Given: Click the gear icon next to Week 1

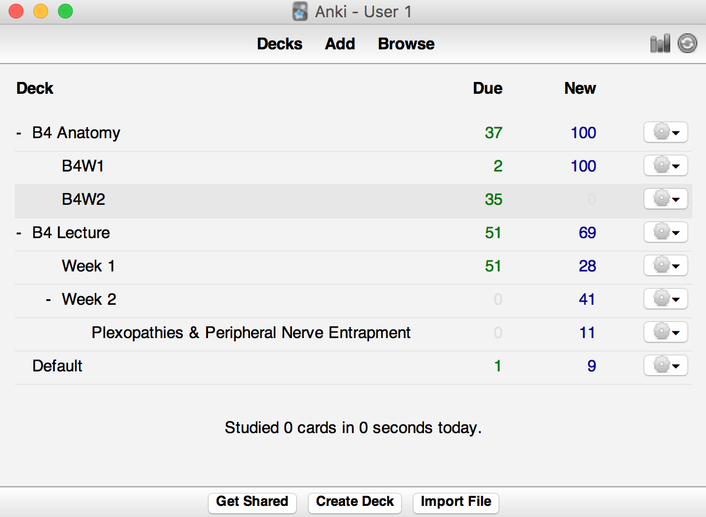Looking at the screenshot, I should 665,265.
